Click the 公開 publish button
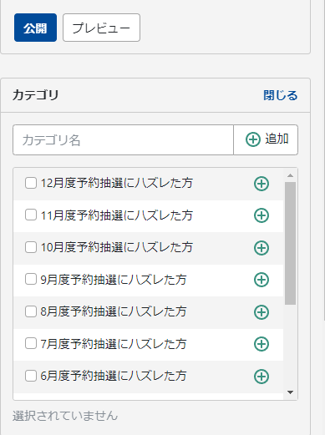325x435 pixels. pos(35,28)
